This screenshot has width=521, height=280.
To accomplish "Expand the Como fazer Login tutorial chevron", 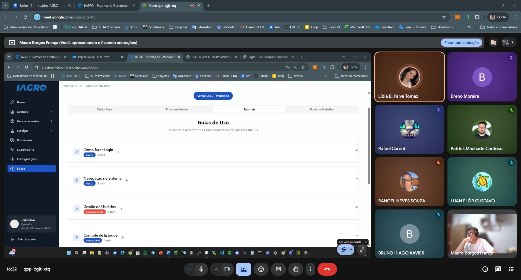I will [357, 150].
